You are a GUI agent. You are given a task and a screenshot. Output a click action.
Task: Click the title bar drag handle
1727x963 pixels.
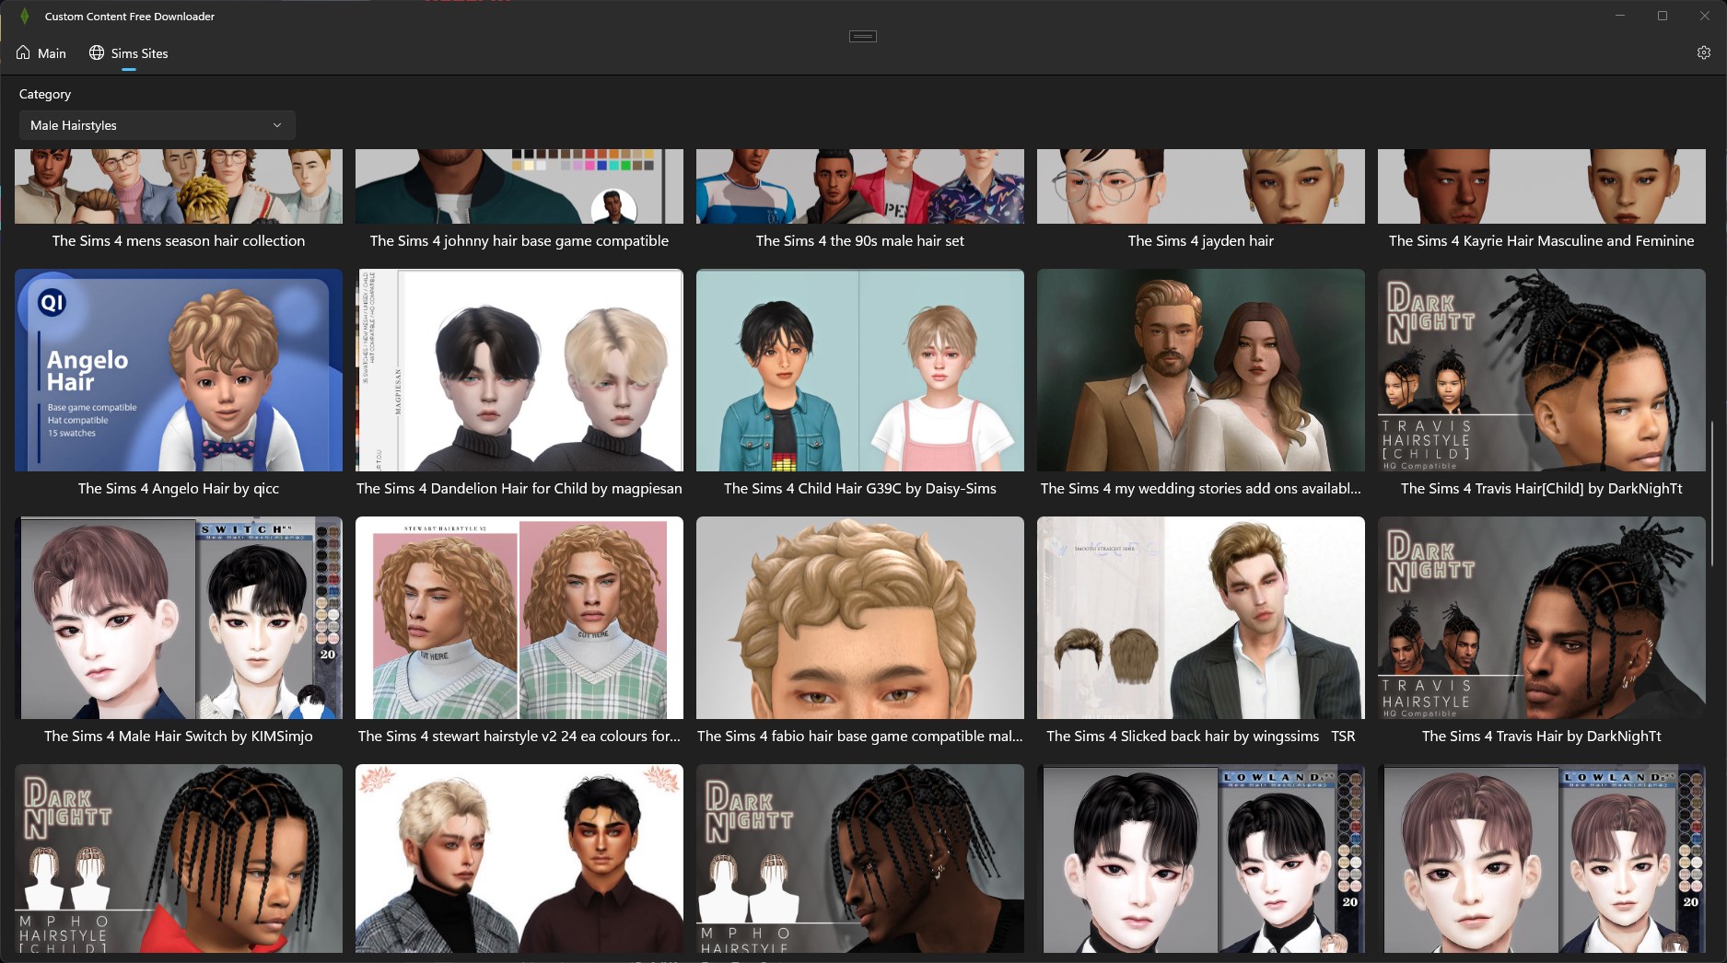(863, 36)
